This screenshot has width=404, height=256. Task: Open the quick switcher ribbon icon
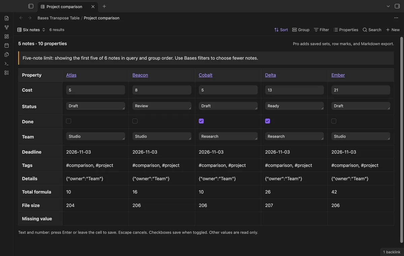(7, 18)
